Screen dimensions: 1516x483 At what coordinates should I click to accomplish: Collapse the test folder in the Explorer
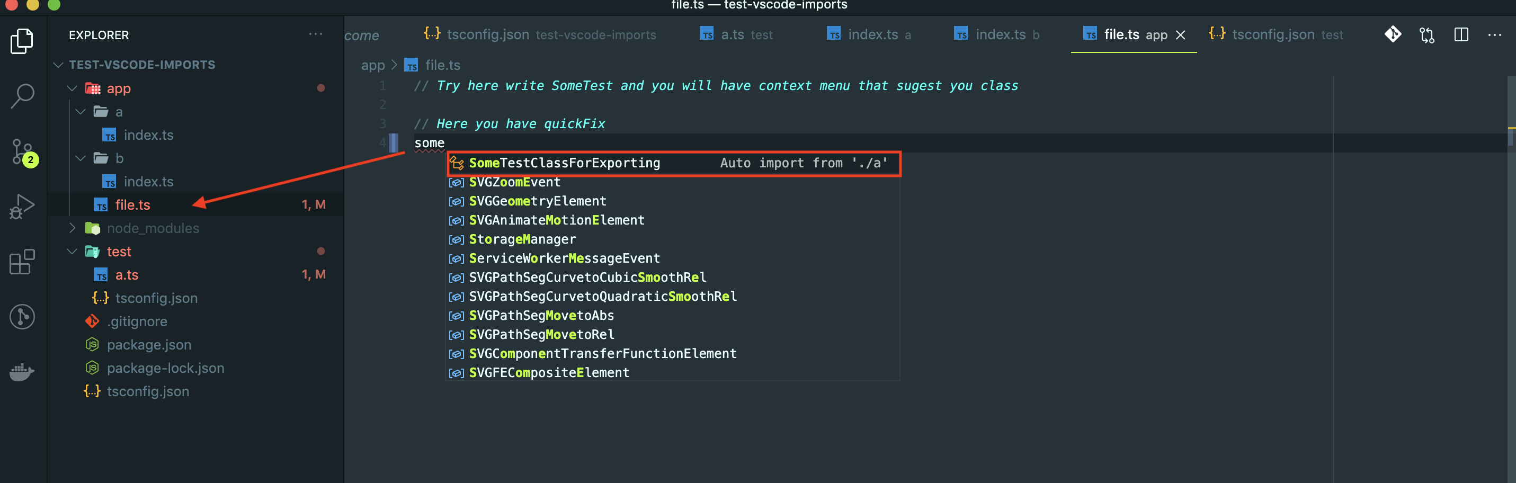pyautogui.click(x=72, y=251)
